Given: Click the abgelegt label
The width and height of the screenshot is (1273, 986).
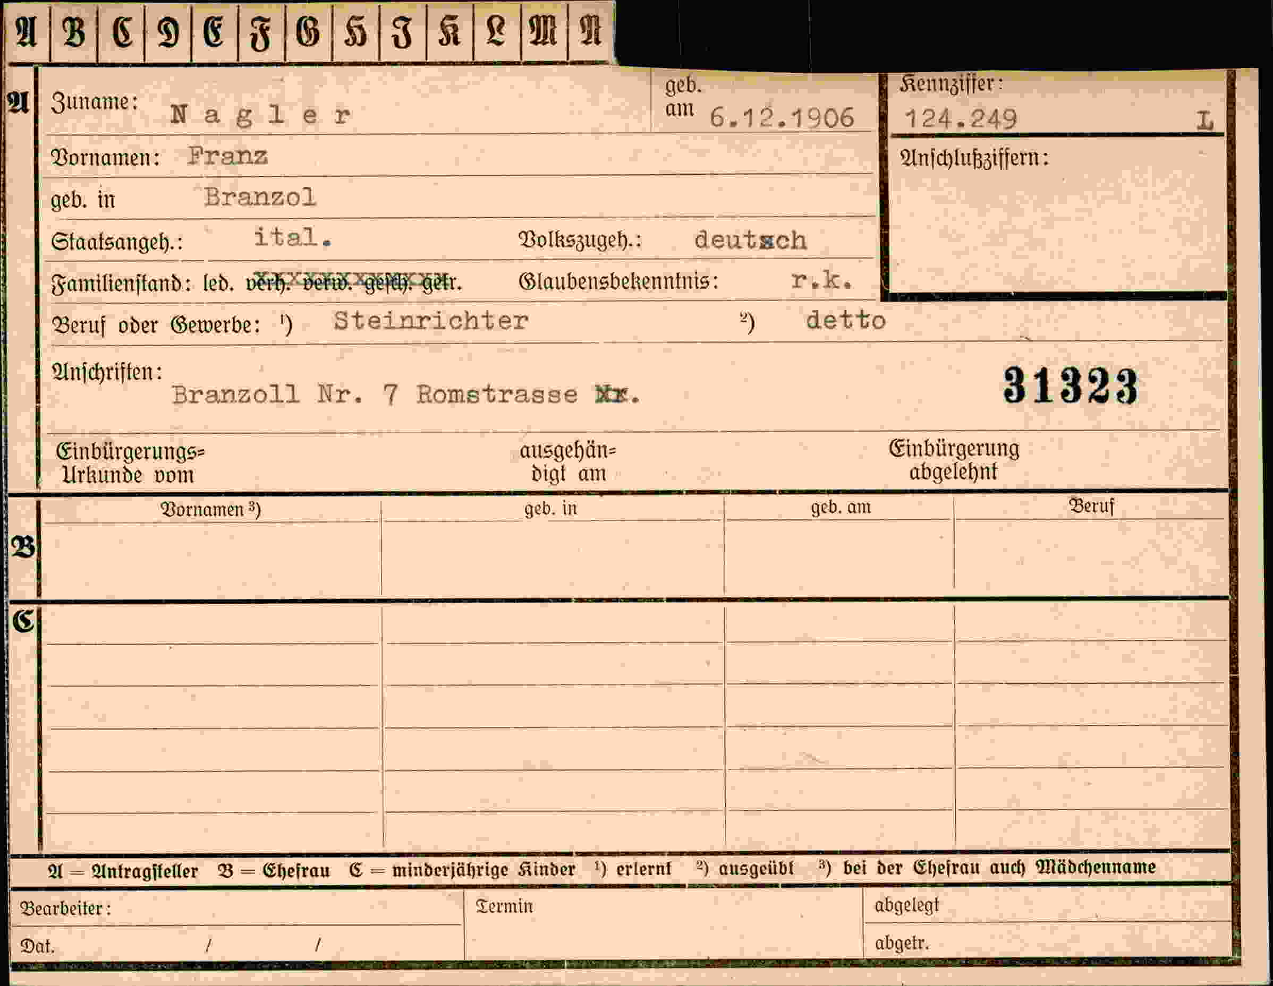Looking at the screenshot, I should (x=907, y=905).
